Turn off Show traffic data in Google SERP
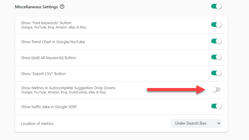This screenshot has height=140, width=249. point(216,106)
